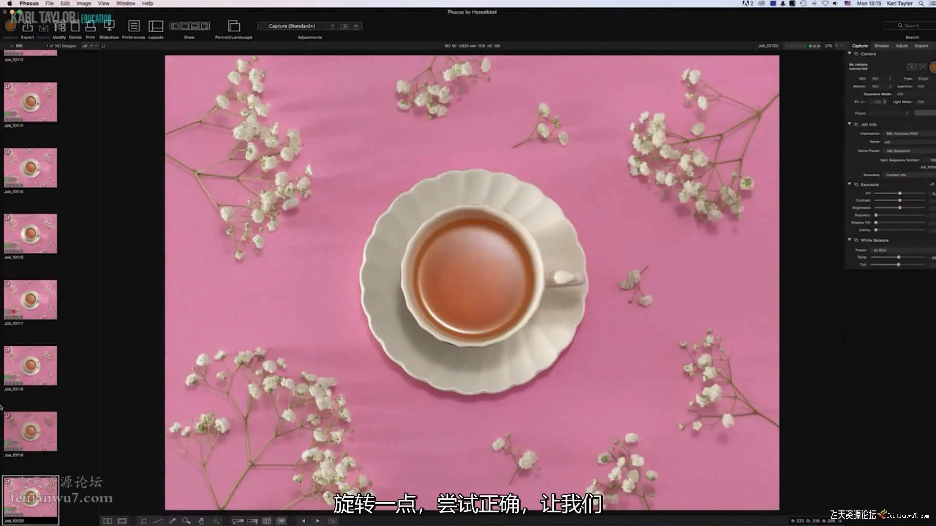Image resolution: width=936 pixels, height=526 pixels.
Task: Click the Export toolbar icon
Action: point(27,28)
